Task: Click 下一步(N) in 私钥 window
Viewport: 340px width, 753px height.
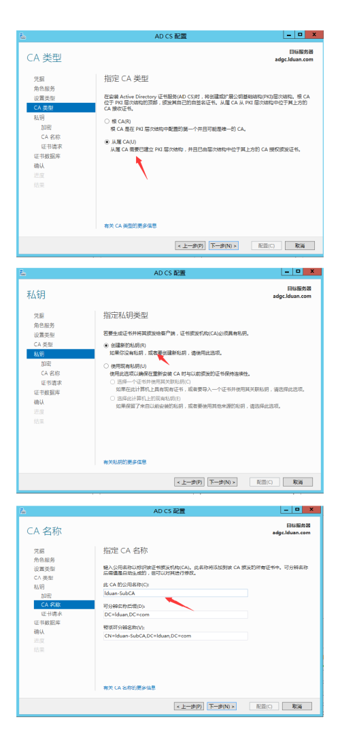Action: (222, 482)
